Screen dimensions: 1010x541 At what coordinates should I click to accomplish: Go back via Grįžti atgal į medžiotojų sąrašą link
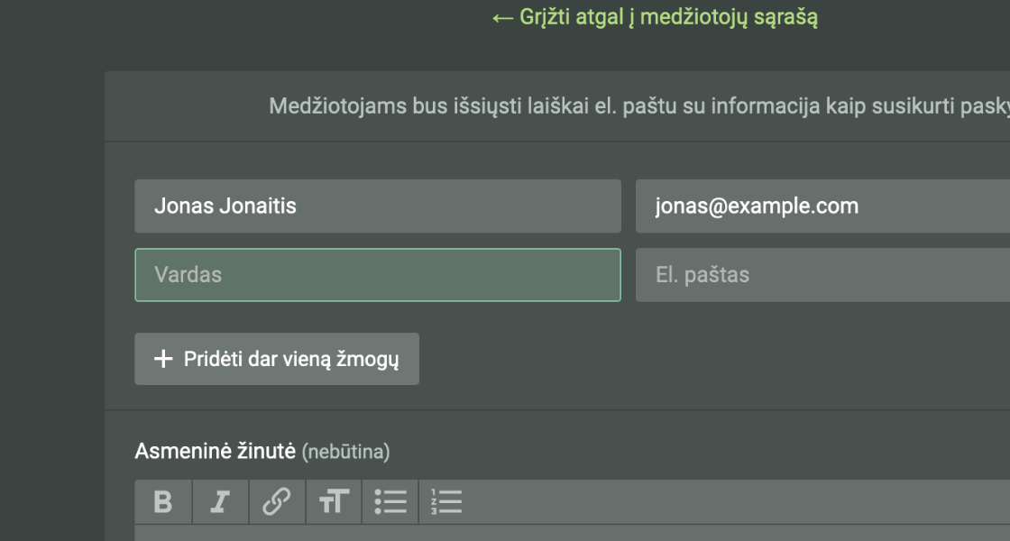pos(667,18)
